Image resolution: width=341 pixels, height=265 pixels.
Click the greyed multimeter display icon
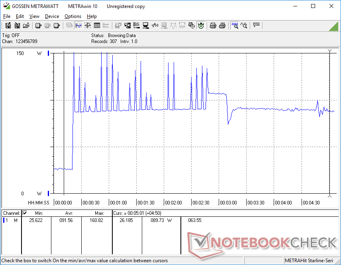[69, 26]
